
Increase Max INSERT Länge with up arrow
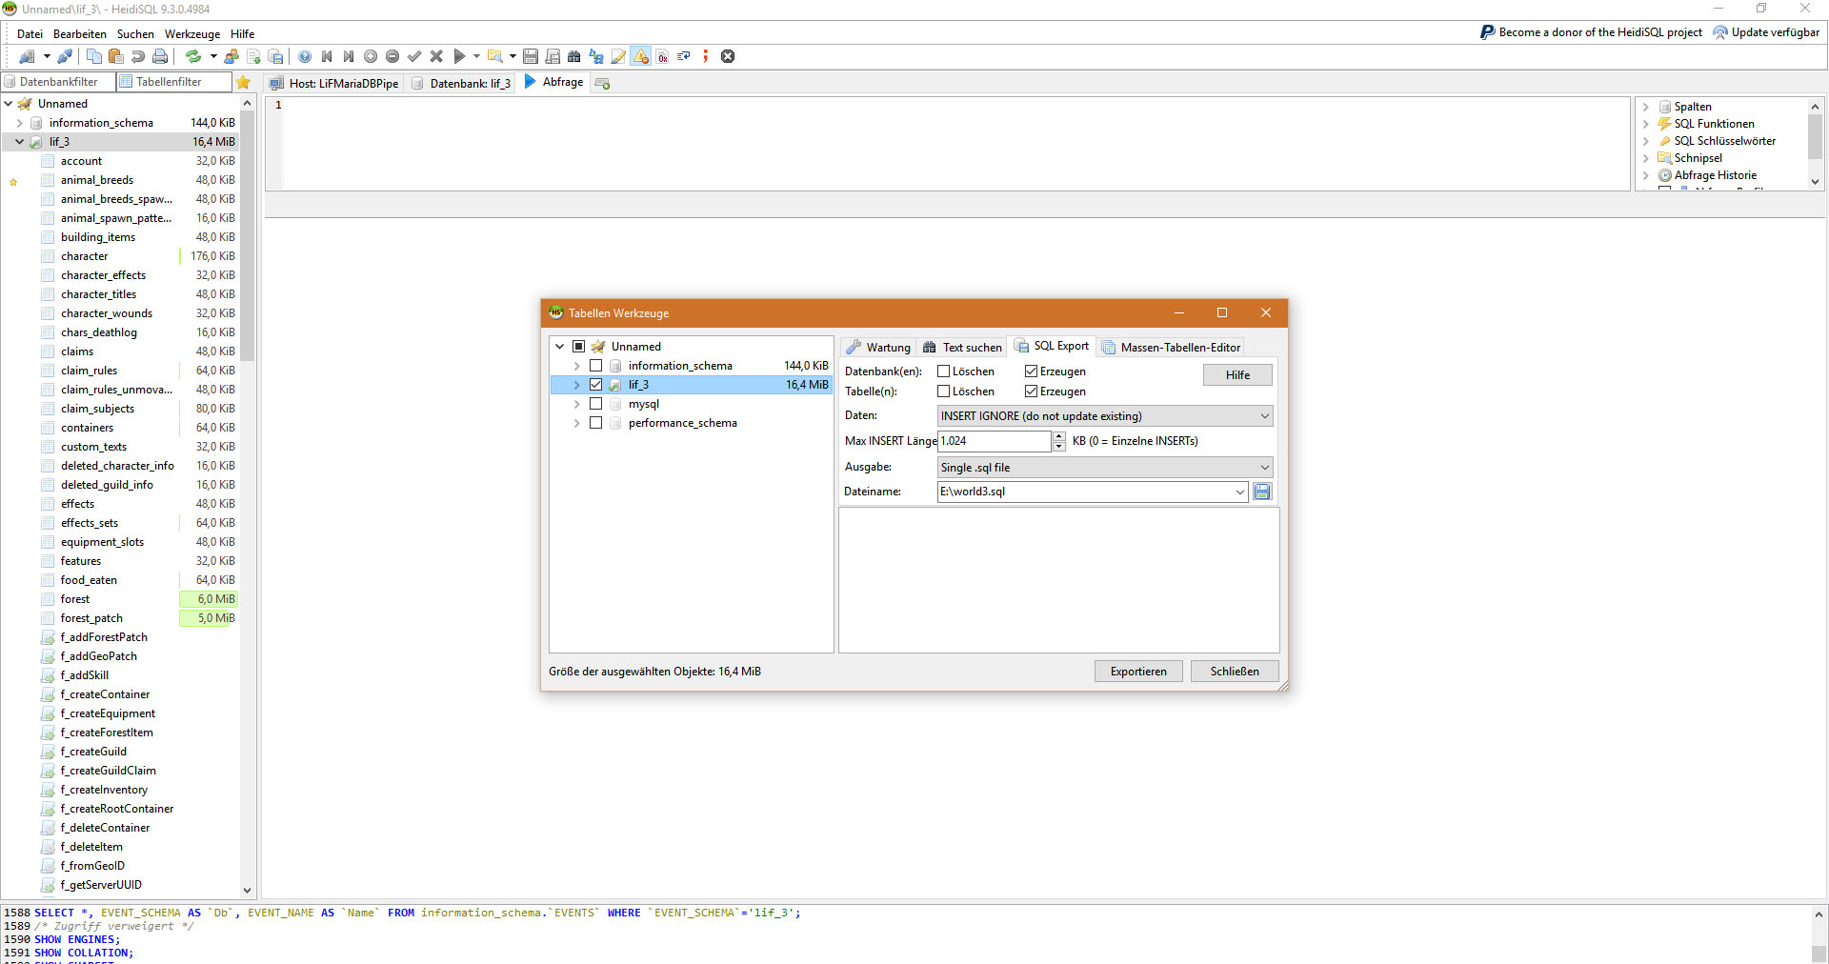(1058, 436)
